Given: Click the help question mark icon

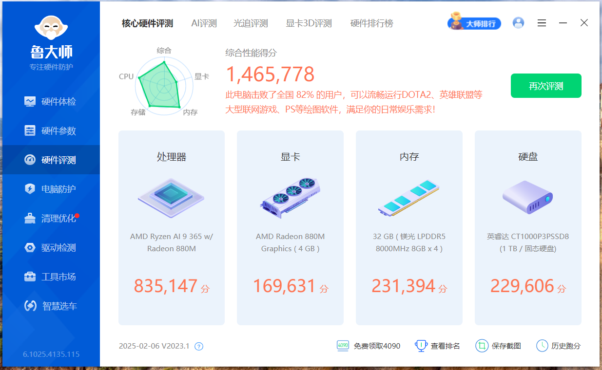Looking at the screenshot, I should tap(199, 346).
